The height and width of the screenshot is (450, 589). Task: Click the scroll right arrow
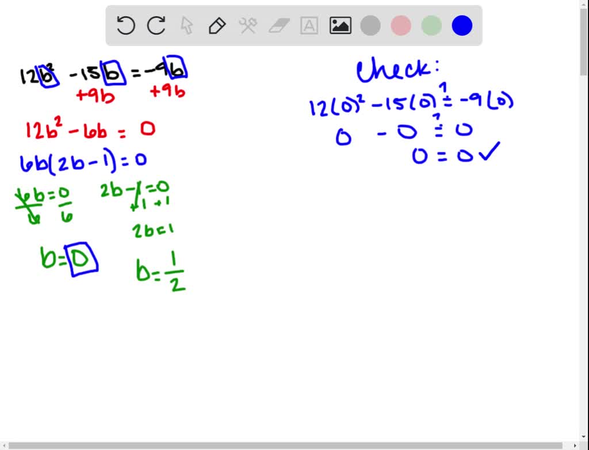576,446
